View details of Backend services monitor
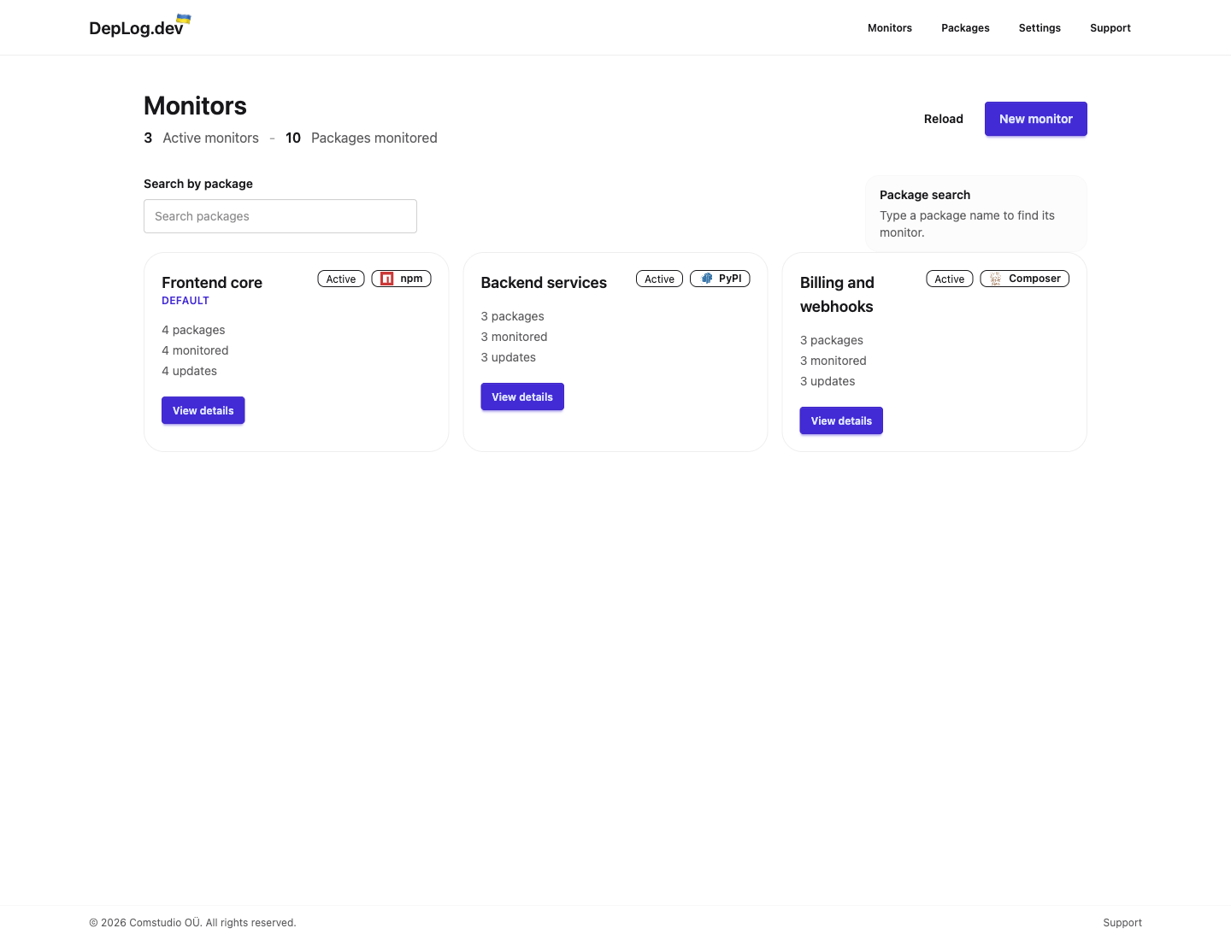Image resolution: width=1231 pixels, height=940 pixels. pos(521,397)
